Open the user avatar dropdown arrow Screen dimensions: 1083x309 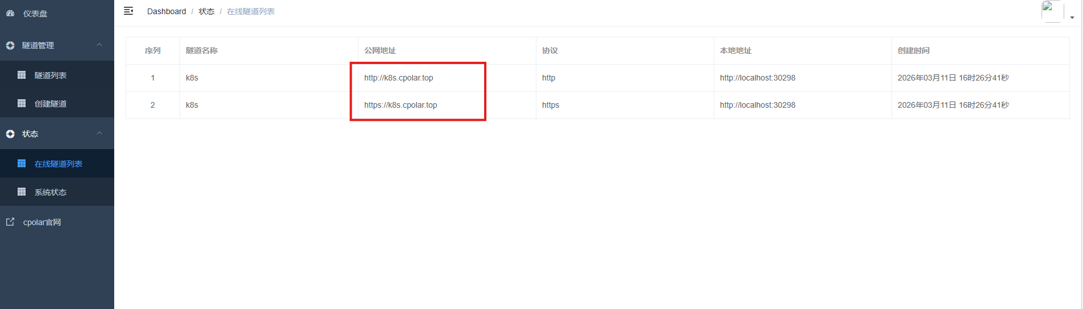(1072, 18)
